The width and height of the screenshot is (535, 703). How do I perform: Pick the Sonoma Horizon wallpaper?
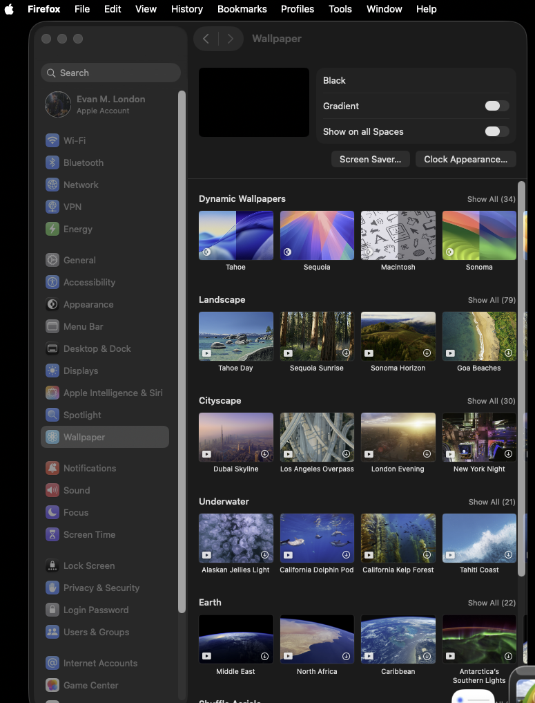[x=398, y=336]
